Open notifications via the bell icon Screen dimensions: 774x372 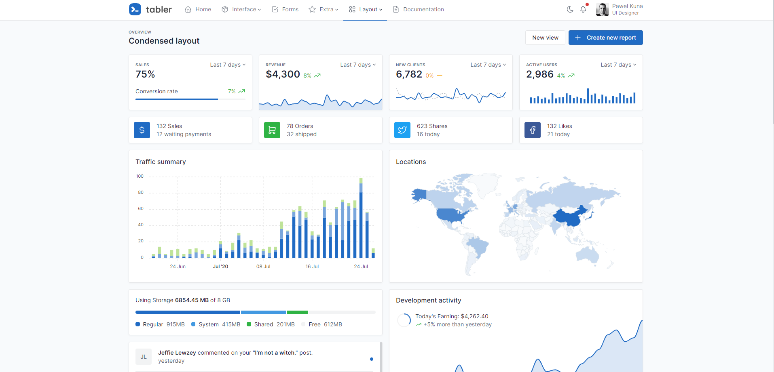[583, 9]
